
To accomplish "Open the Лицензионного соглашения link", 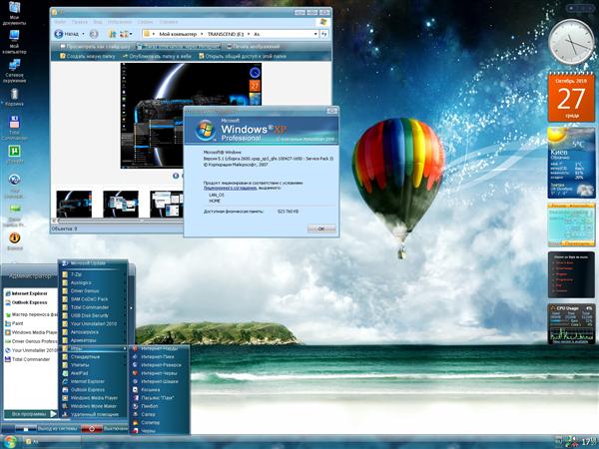I will pyautogui.click(x=230, y=188).
